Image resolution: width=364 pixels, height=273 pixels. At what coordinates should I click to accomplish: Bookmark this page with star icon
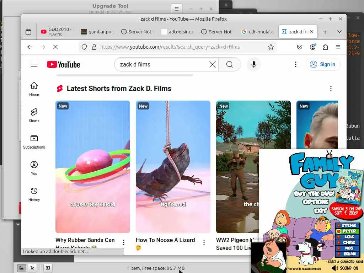click(271, 47)
